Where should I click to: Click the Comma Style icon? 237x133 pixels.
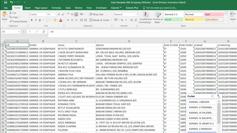[126, 20]
